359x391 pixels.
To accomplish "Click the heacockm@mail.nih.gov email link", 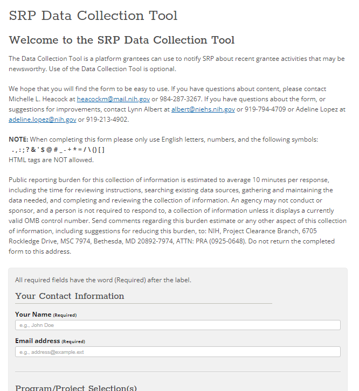I will 113,99.
